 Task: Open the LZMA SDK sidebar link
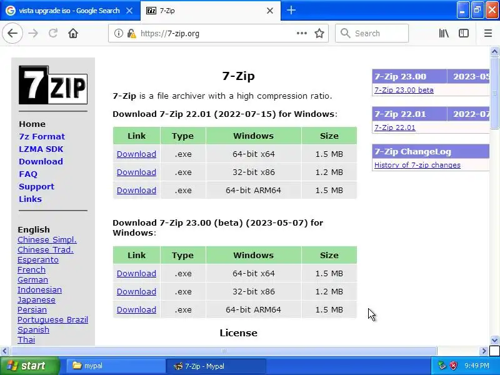pyautogui.click(x=41, y=149)
